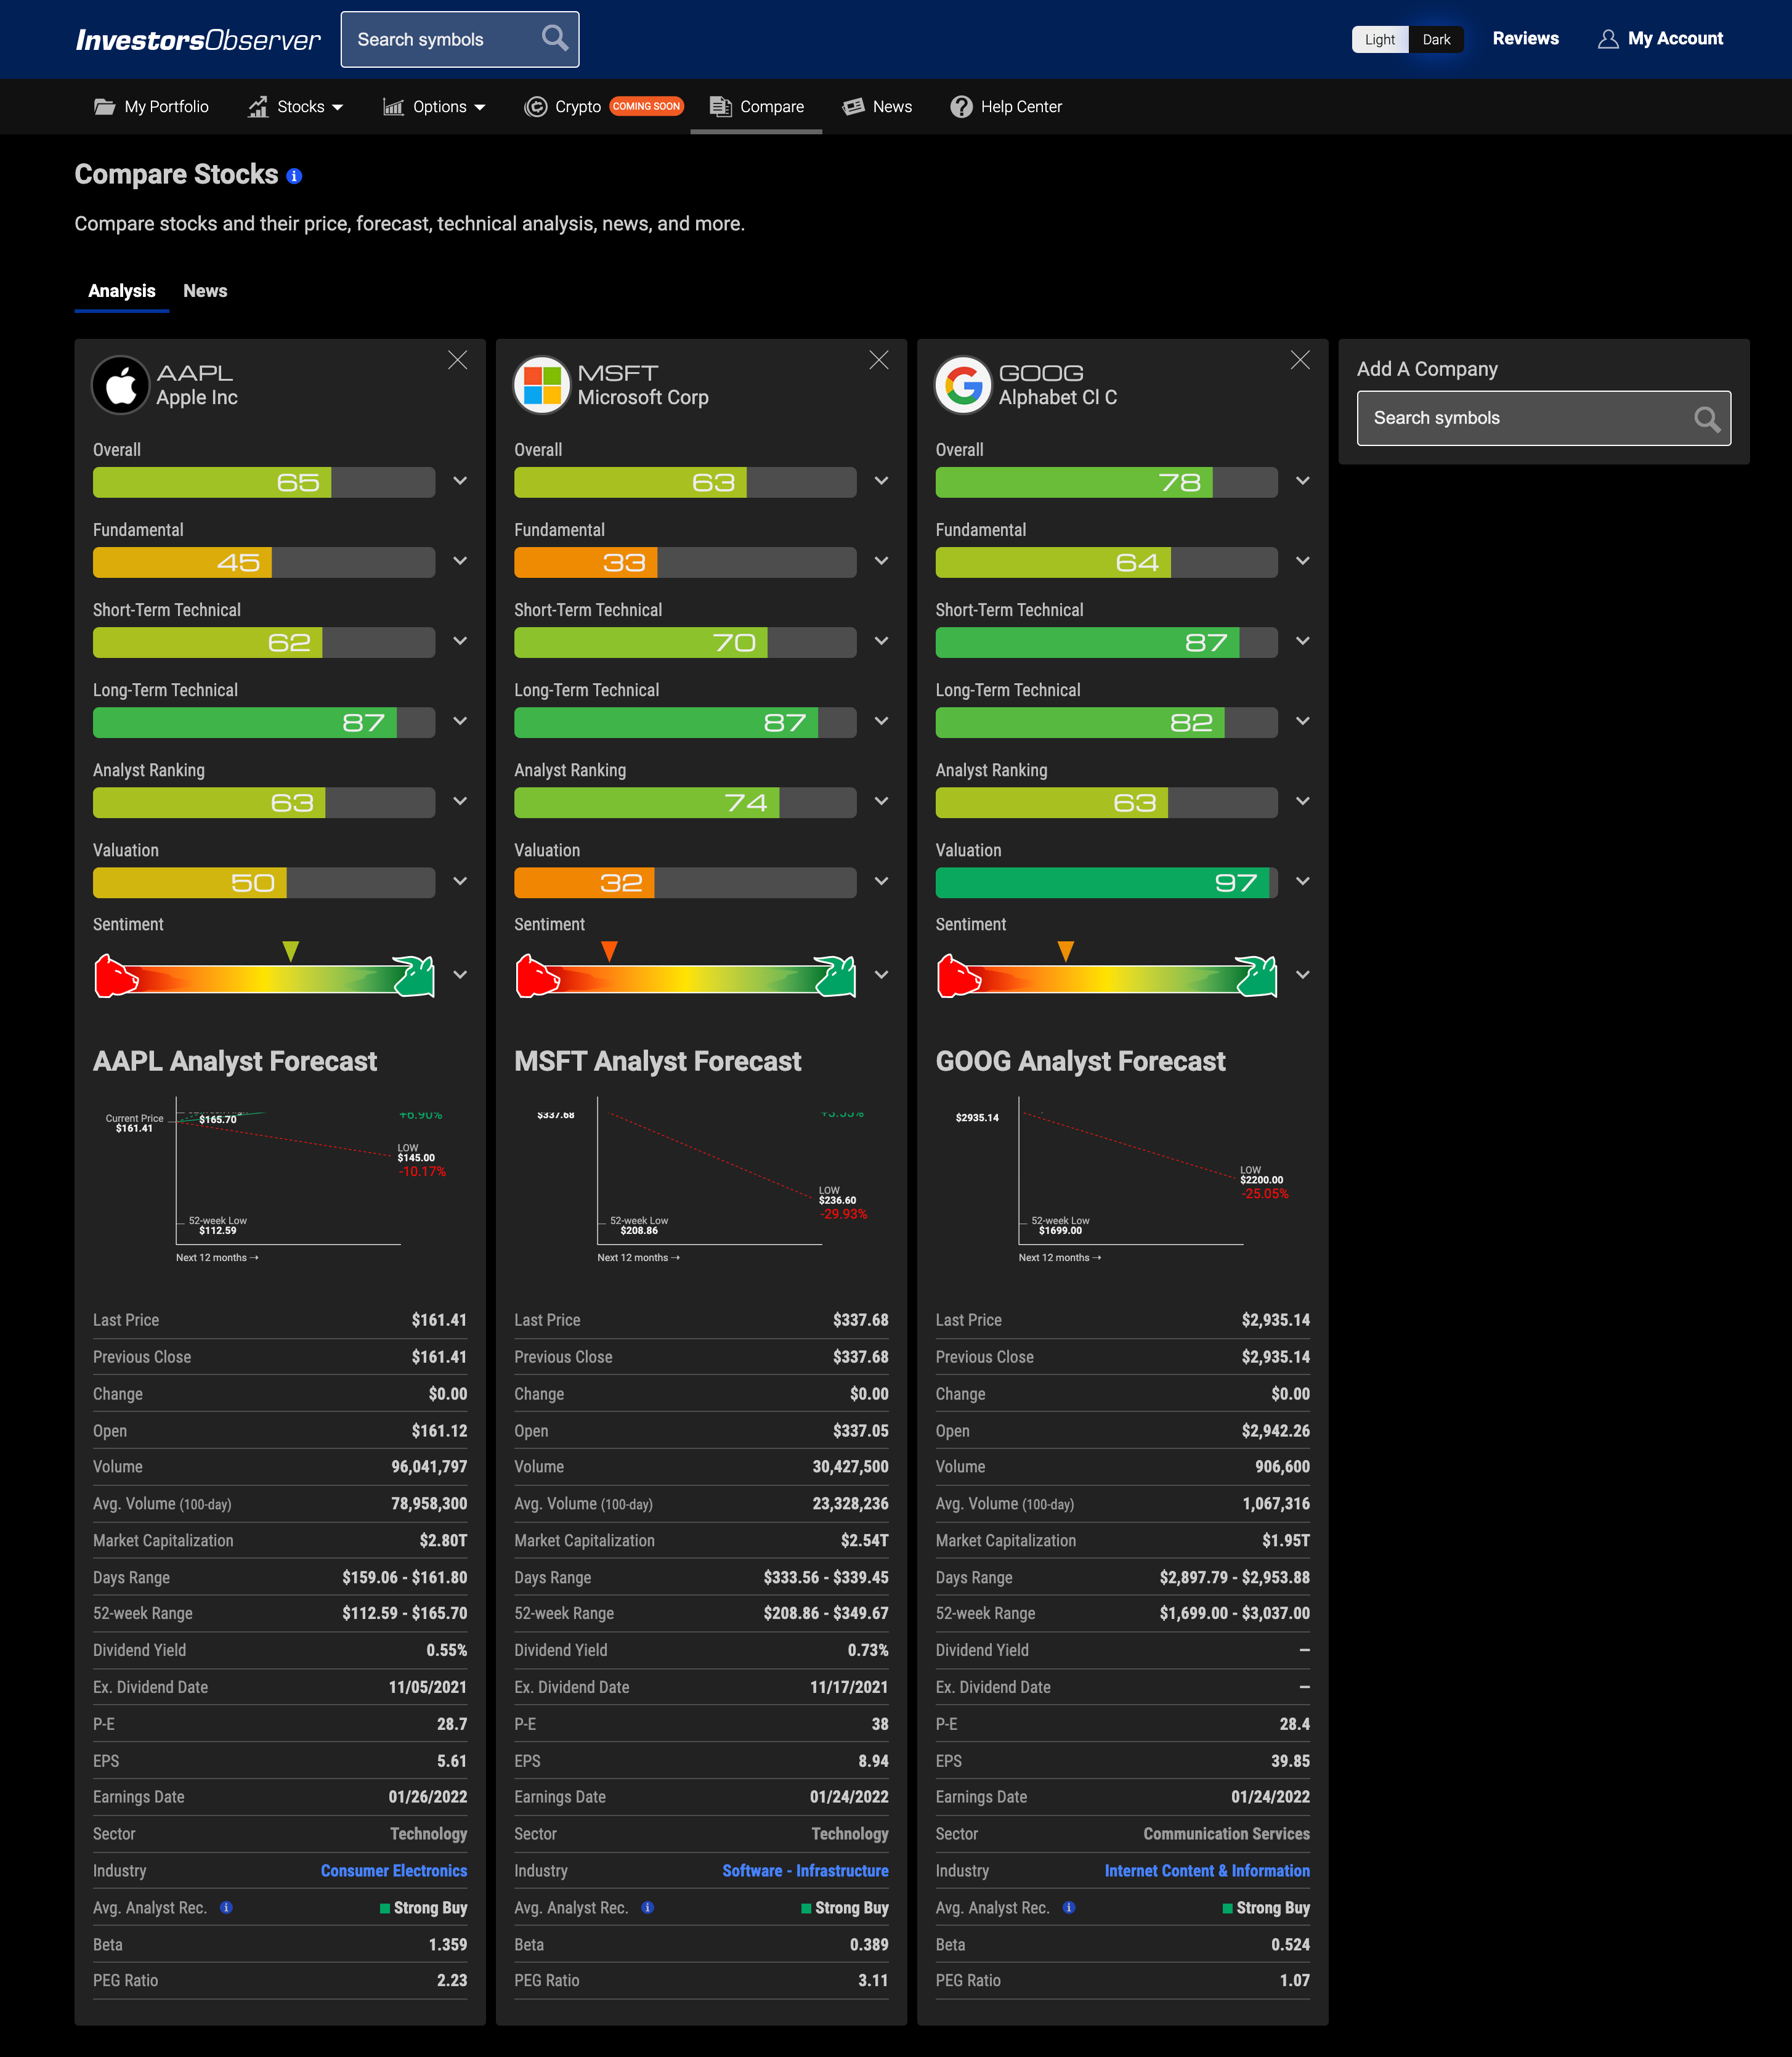Click the My Account user icon
Image resolution: width=1792 pixels, height=2057 pixels.
click(x=1607, y=39)
